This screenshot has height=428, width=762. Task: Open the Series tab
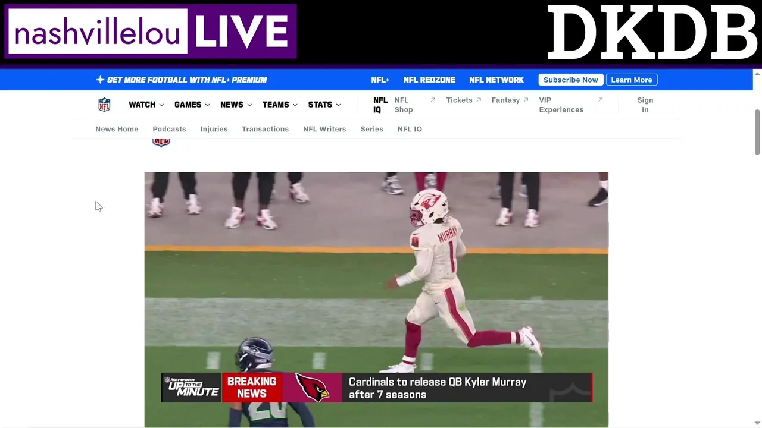(371, 129)
